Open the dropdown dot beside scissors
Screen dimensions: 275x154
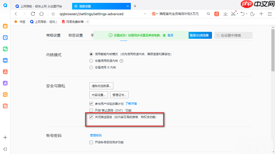237,14
